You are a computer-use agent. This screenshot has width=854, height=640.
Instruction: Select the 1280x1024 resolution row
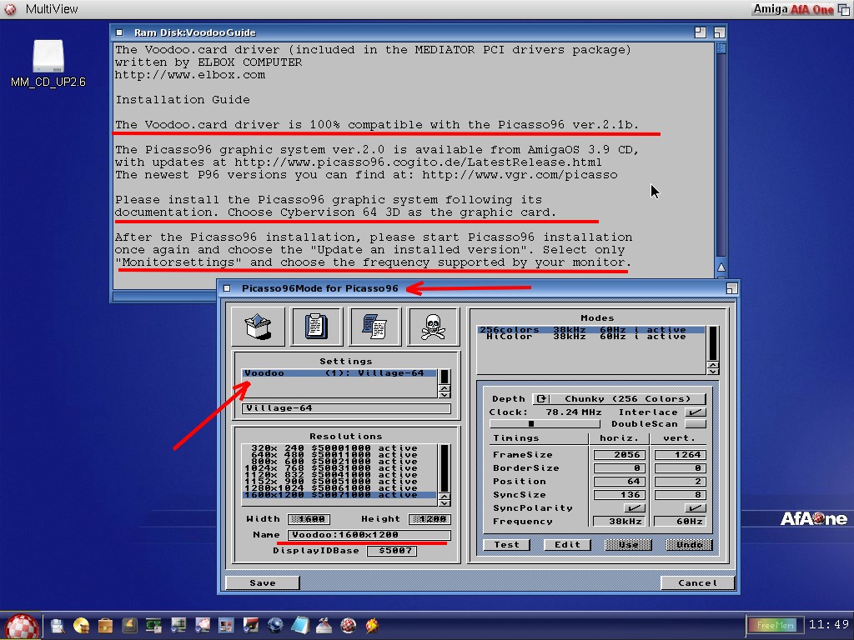click(x=339, y=488)
